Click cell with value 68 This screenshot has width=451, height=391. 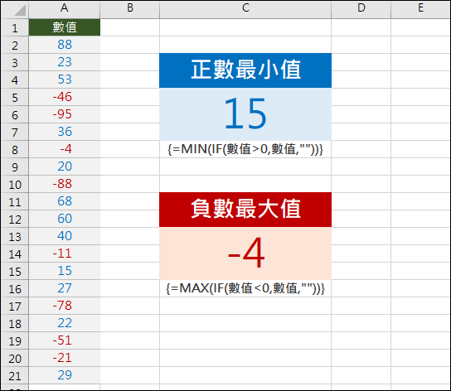65,201
